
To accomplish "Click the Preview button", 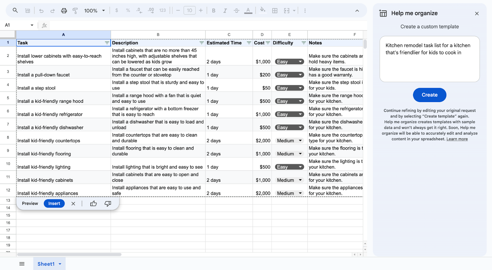I will (30, 204).
